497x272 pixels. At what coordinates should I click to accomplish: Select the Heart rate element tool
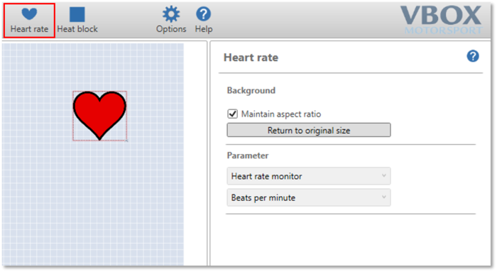29,21
